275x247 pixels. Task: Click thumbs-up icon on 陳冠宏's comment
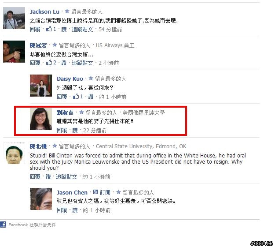point(49,62)
